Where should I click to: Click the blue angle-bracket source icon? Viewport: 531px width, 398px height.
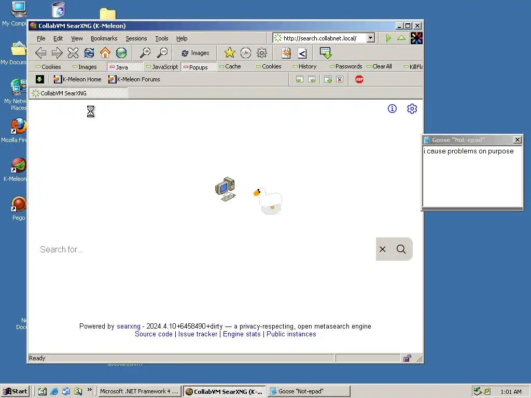pyautogui.click(x=302, y=53)
